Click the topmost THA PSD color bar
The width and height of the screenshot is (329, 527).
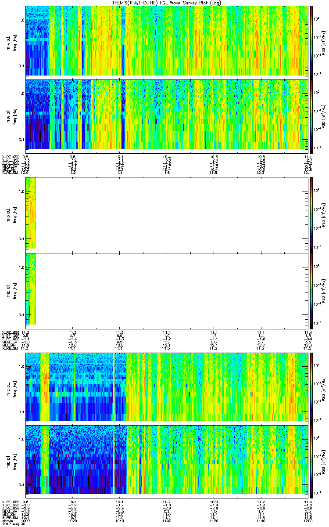pyautogui.click(x=311, y=40)
